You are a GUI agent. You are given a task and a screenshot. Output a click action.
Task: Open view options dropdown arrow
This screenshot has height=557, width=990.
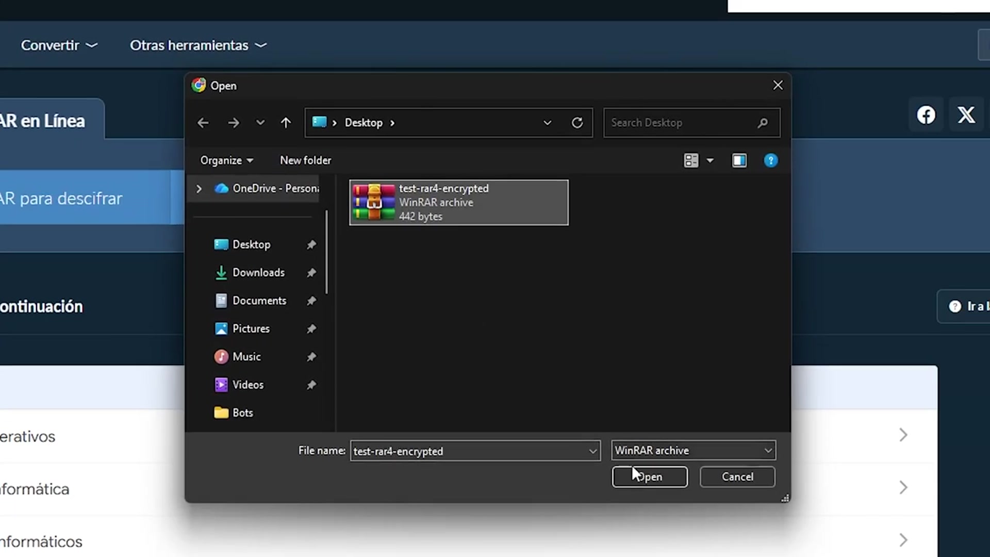(x=710, y=160)
